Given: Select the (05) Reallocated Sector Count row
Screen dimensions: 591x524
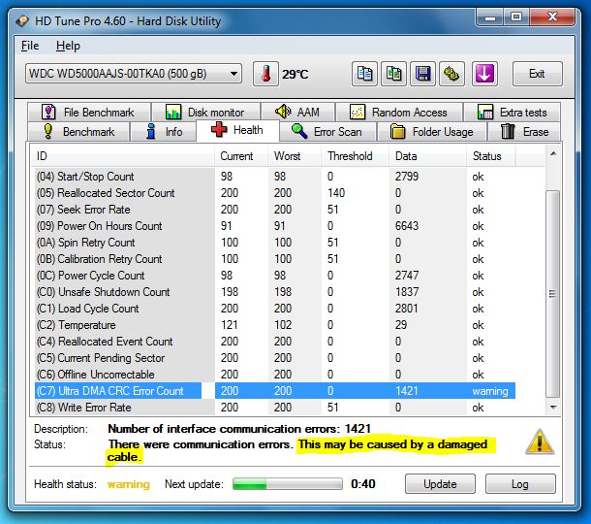Looking at the screenshot, I should pyautogui.click(x=273, y=193).
